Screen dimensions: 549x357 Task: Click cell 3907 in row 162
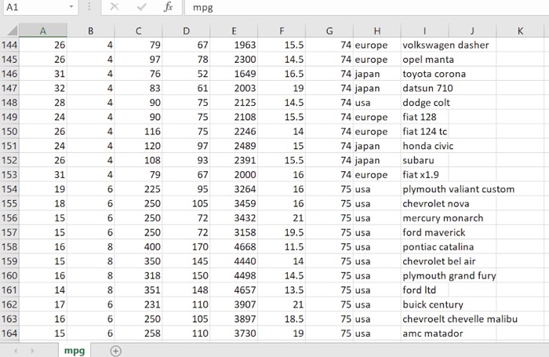click(234, 304)
